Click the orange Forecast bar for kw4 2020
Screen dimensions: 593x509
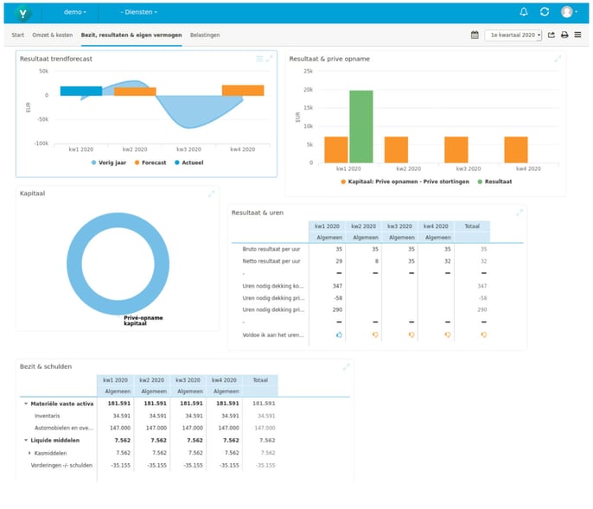243,91
